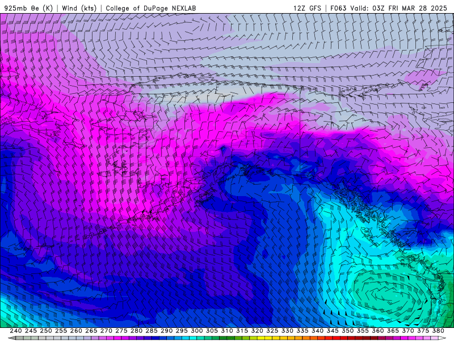Click the 350 colorbar label

[x=347, y=331]
